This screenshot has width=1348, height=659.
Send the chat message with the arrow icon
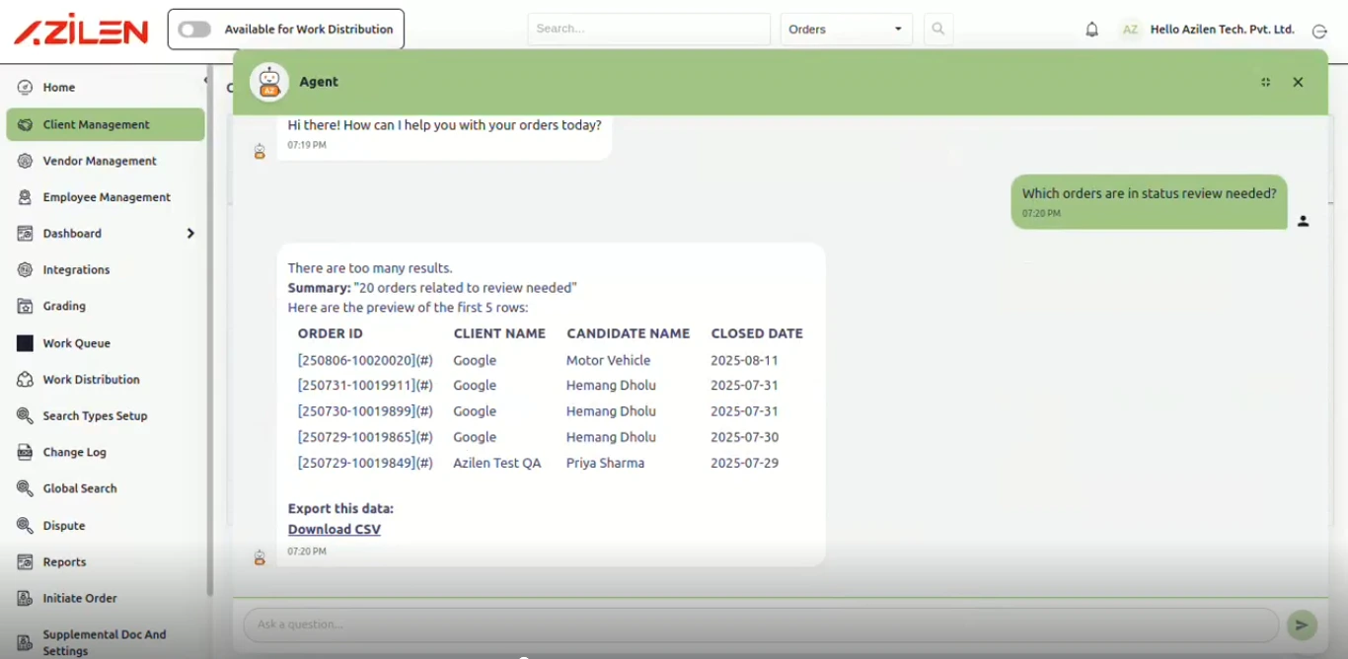pyautogui.click(x=1302, y=624)
